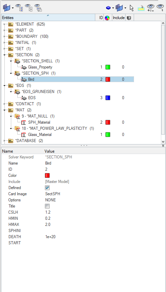Click the HMAX value field 2.0
Viewport: 166px width, 292px height.
click(48, 225)
